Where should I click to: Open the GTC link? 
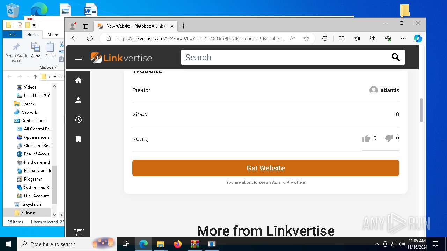tap(78, 235)
